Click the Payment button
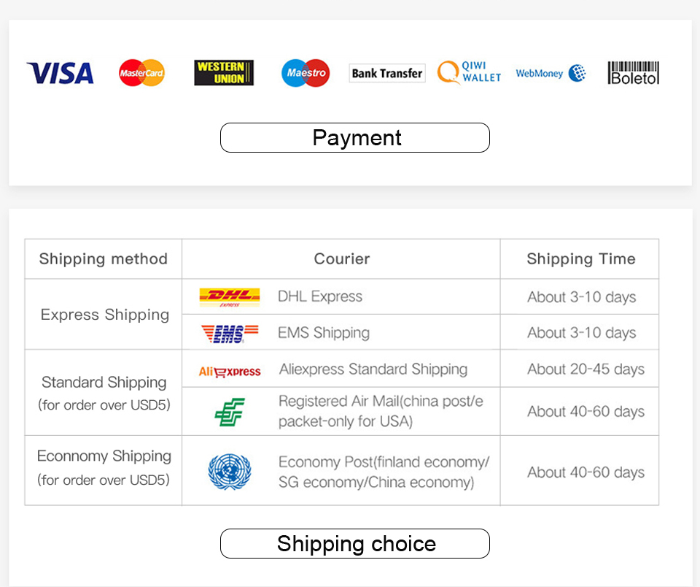Viewport: 700px width, 587px height. (x=355, y=138)
